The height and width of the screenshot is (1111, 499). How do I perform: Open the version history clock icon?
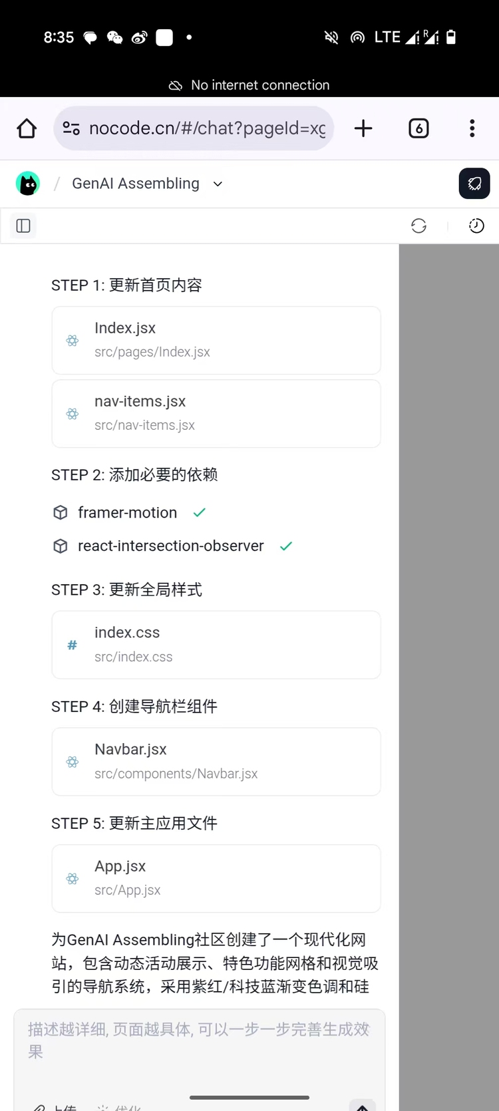476,226
